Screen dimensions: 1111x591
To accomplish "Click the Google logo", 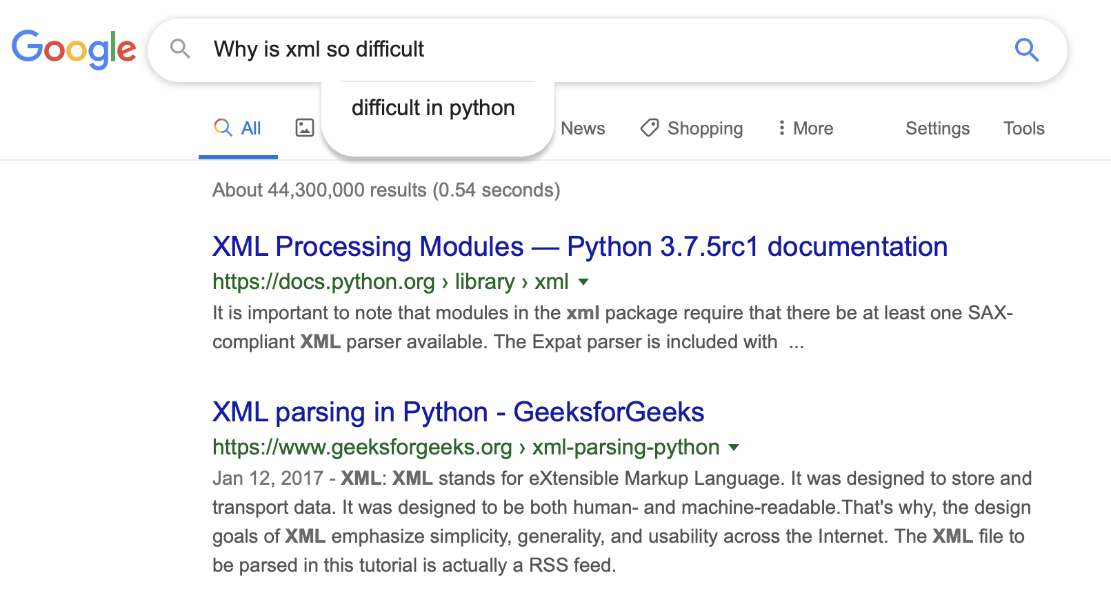I will (x=74, y=49).
